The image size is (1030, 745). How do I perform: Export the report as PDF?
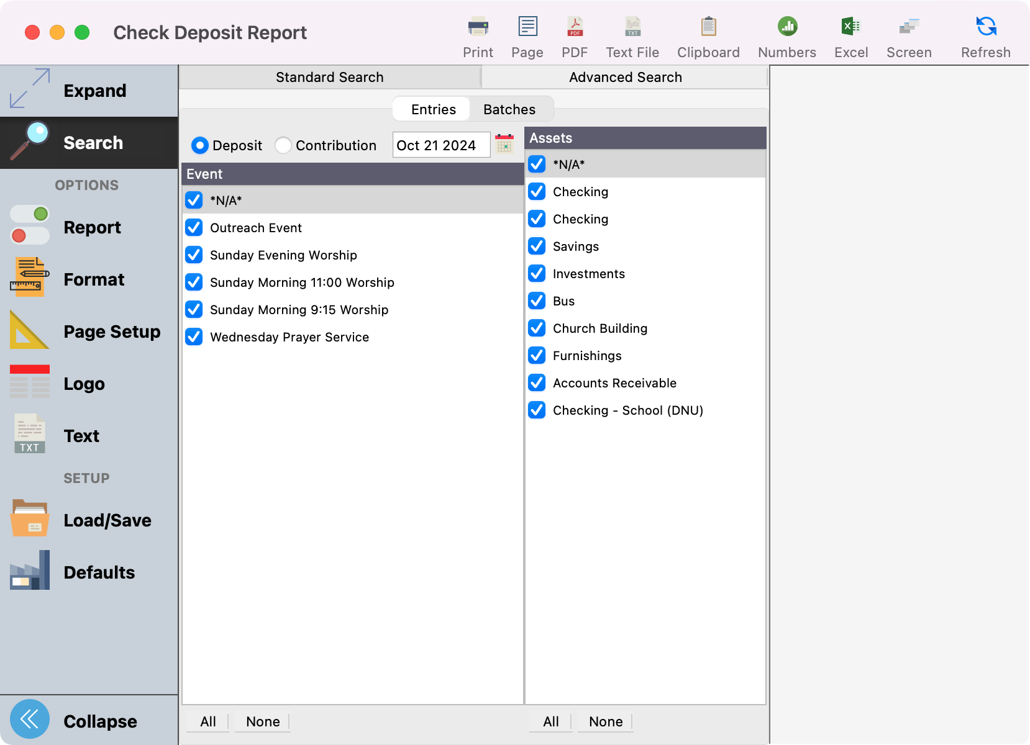click(x=575, y=34)
